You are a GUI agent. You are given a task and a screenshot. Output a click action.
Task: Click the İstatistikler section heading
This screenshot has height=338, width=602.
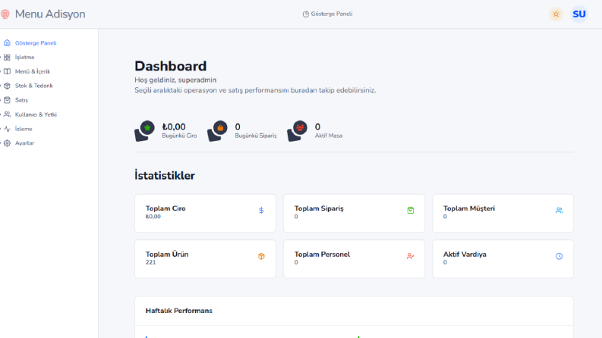[x=164, y=176]
